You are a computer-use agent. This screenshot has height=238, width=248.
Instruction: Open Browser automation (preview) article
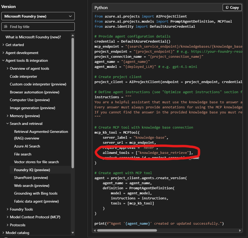click(34, 92)
